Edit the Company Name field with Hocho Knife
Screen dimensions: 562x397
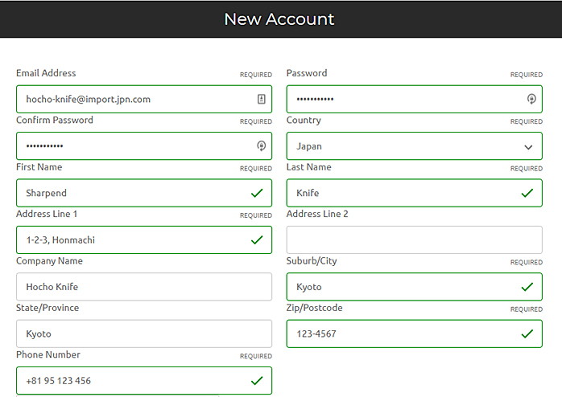tap(143, 287)
